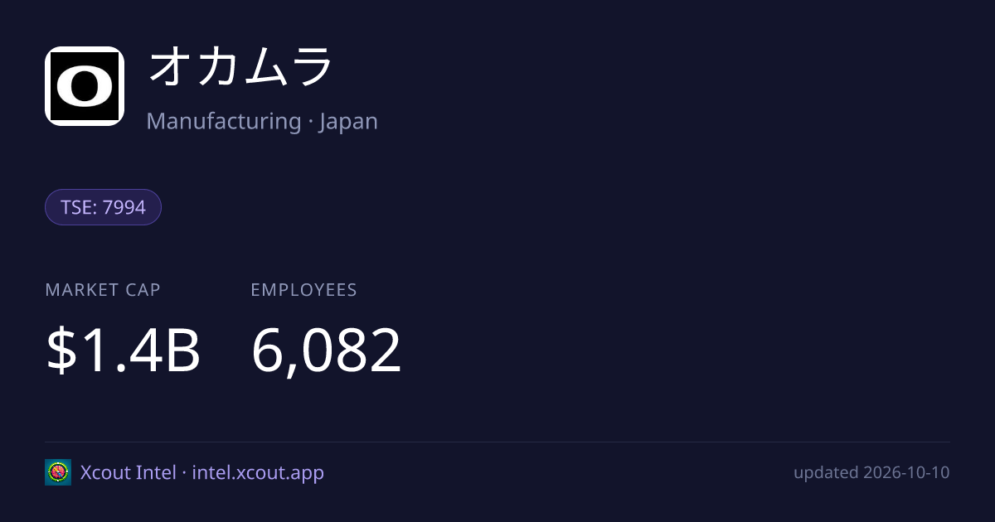Click the 7994 number in the ticker badge
Viewport: 995px width, 522px height.
coord(124,207)
